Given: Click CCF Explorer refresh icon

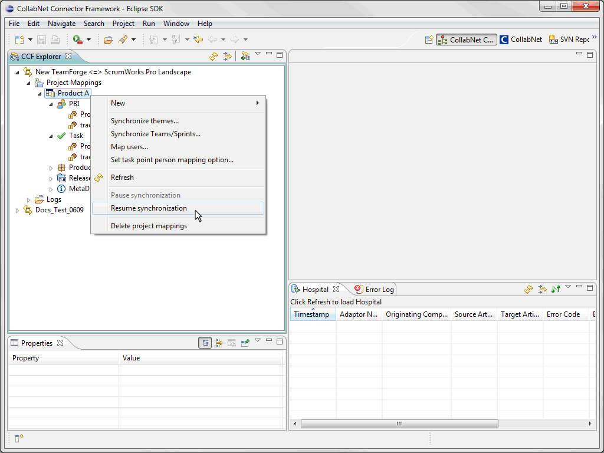Looking at the screenshot, I should [x=214, y=56].
